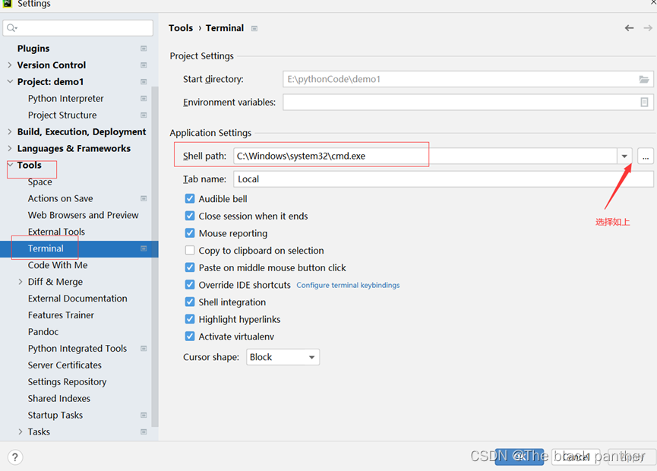The image size is (657, 471).
Task: Click the help question mark icon
Action: (15, 457)
